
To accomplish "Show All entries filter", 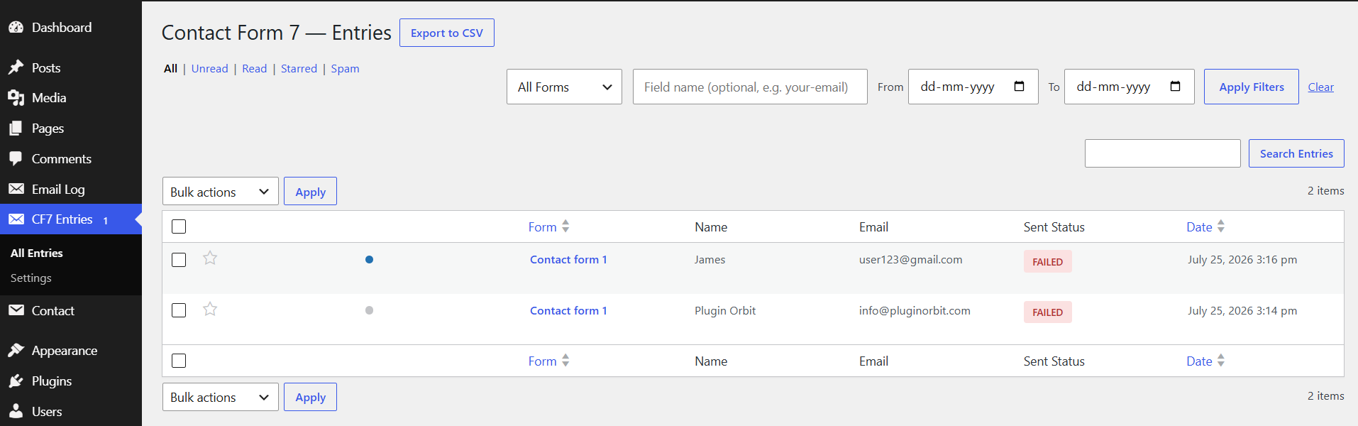I will click(170, 69).
